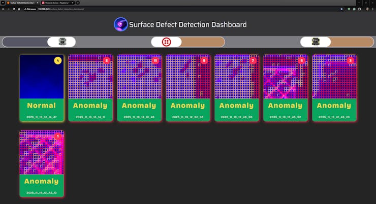Screen dimensions: 376x204
Task: Click the red badge numbered 11
Action: [155, 60]
